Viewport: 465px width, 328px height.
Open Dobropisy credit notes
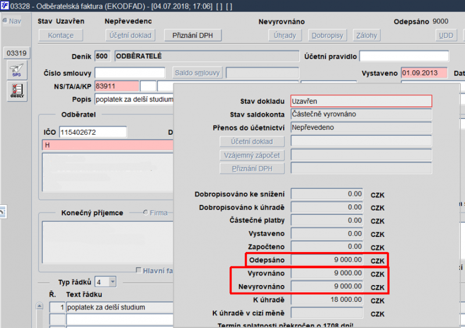327,35
